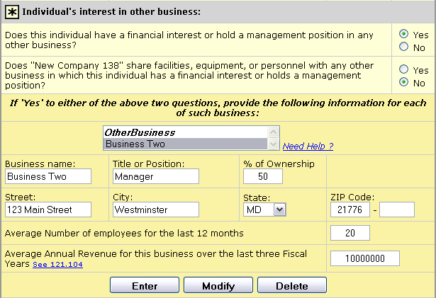Click the asterisk icon in section header
The width and height of the screenshot is (436, 298).
(12, 12)
